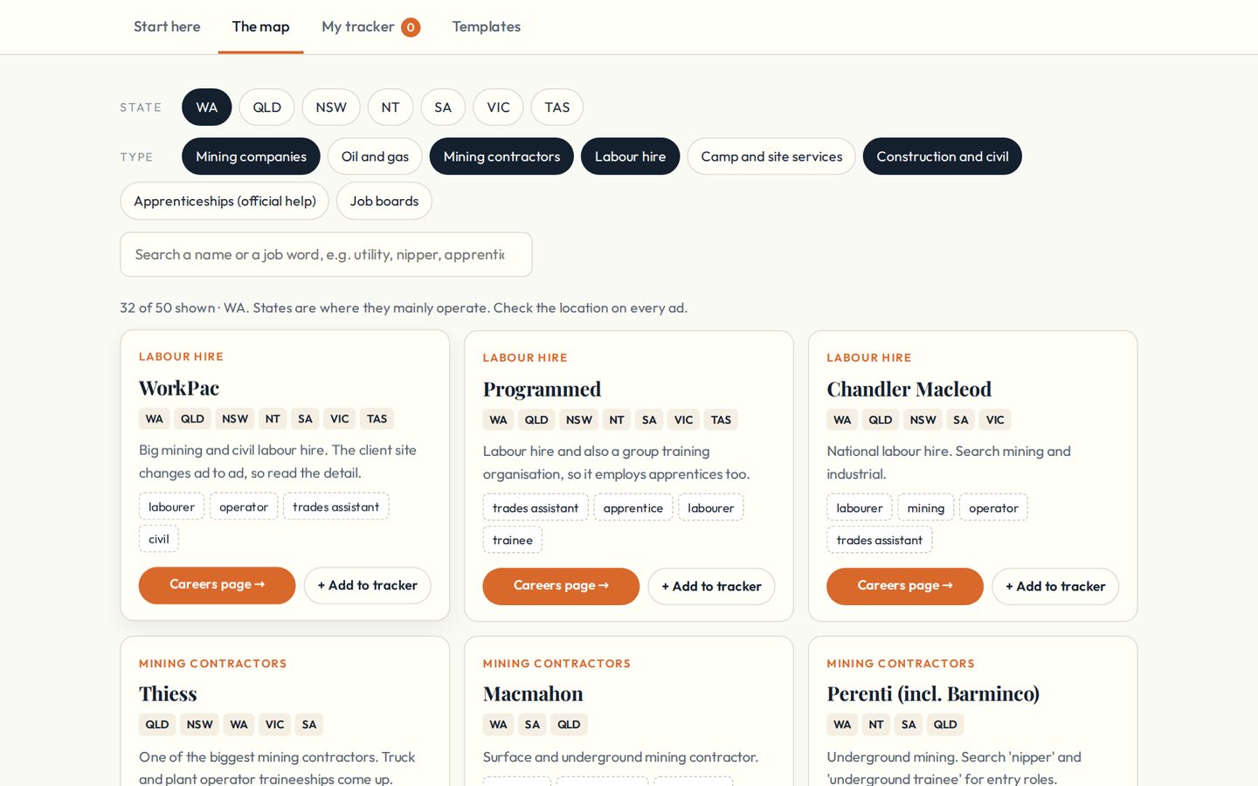Enable Camp and site services filter

771,156
